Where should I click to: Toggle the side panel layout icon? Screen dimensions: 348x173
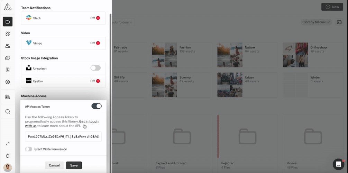coord(339,22)
